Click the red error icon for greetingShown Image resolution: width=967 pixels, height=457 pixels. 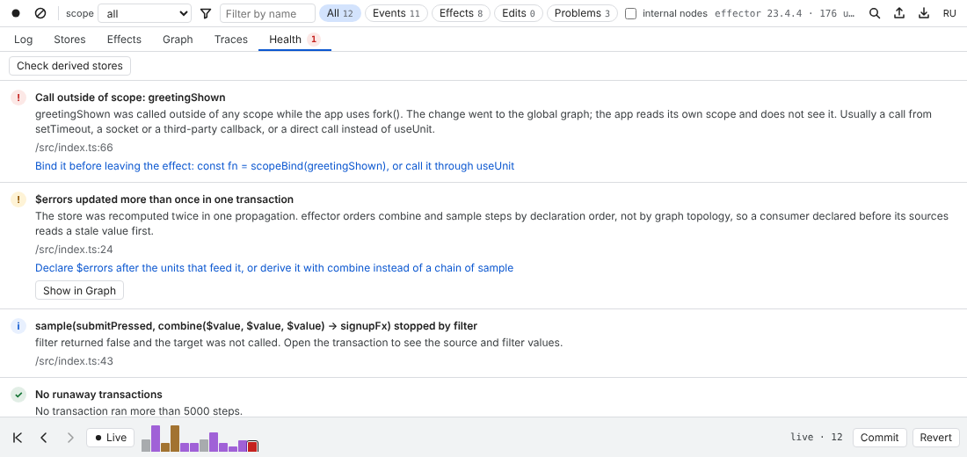pyautogui.click(x=18, y=98)
